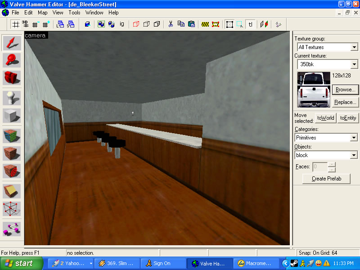The height and width of the screenshot is (270, 360).
Task: Select the Camera tool
Action: point(12,77)
